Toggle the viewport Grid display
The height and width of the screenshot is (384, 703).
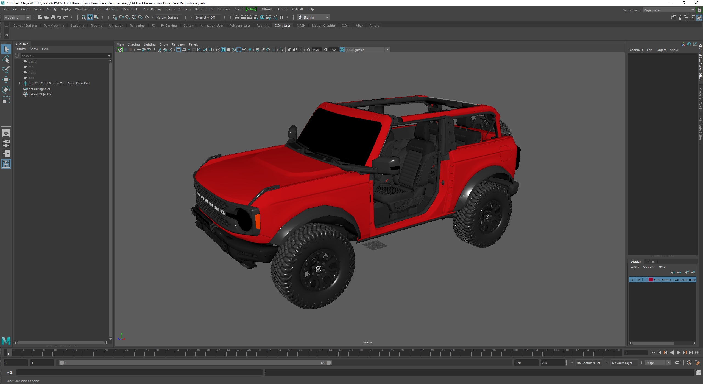178,50
